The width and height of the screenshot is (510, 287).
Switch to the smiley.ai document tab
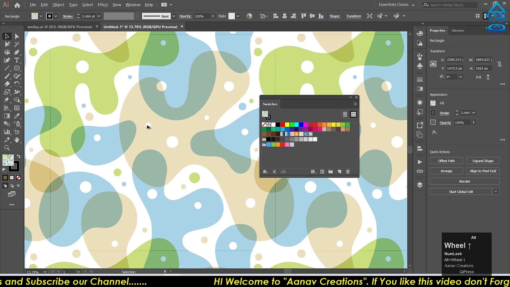60,27
